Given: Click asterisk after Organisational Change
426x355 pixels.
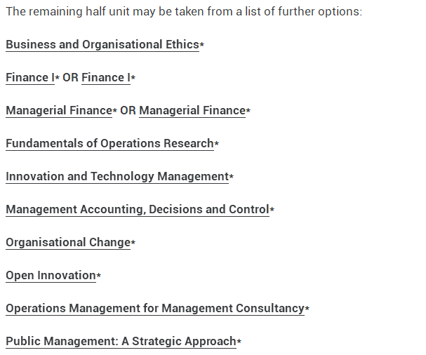Looking at the screenshot, I should 133,242.
